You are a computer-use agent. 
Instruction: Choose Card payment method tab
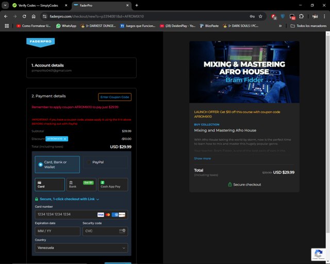pyautogui.click(x=50, y=185)
